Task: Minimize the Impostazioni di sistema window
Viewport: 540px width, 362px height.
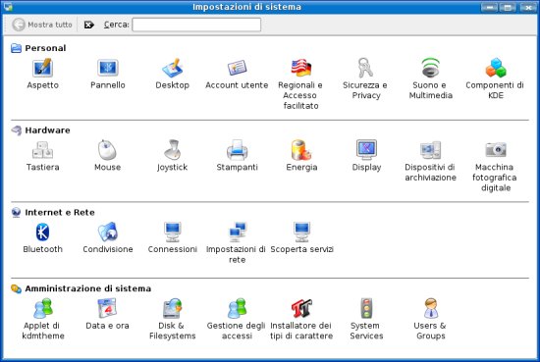Action: point(489,7)
